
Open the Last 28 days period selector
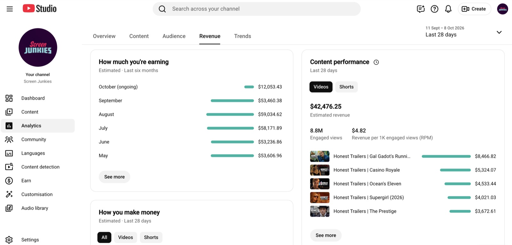[464, 32]
